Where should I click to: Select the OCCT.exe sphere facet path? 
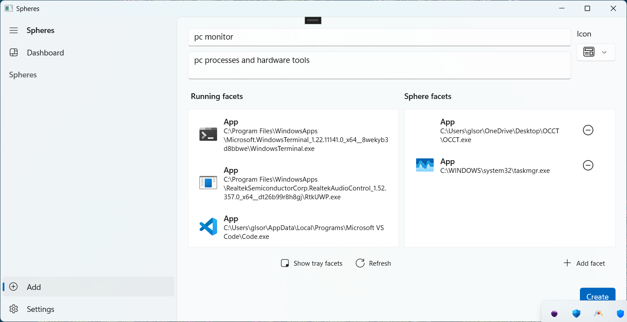coord(500,135)
